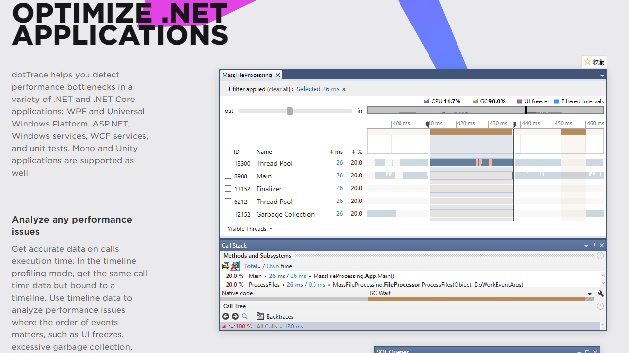Navigate back in Call Tree
This screenshot has height=353, width=629.
pos(226,317)
